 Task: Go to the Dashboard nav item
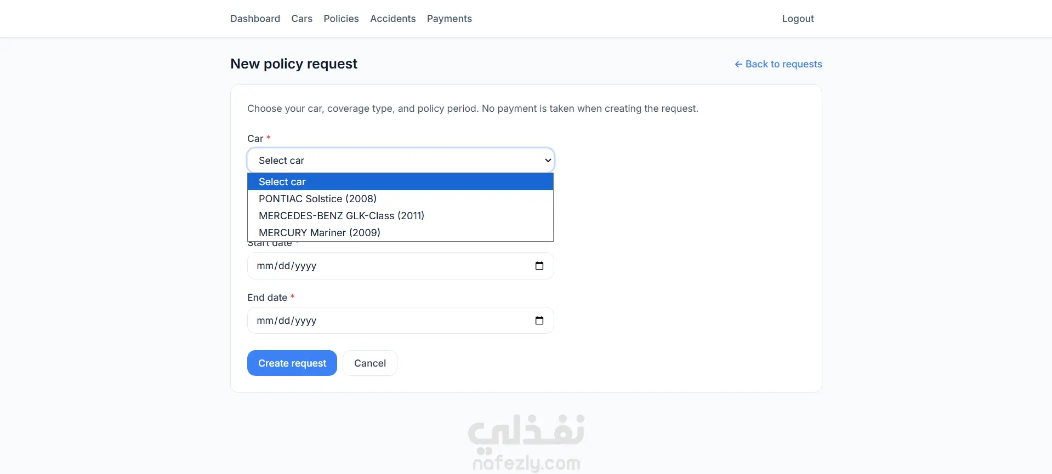(x=255, y=19)
